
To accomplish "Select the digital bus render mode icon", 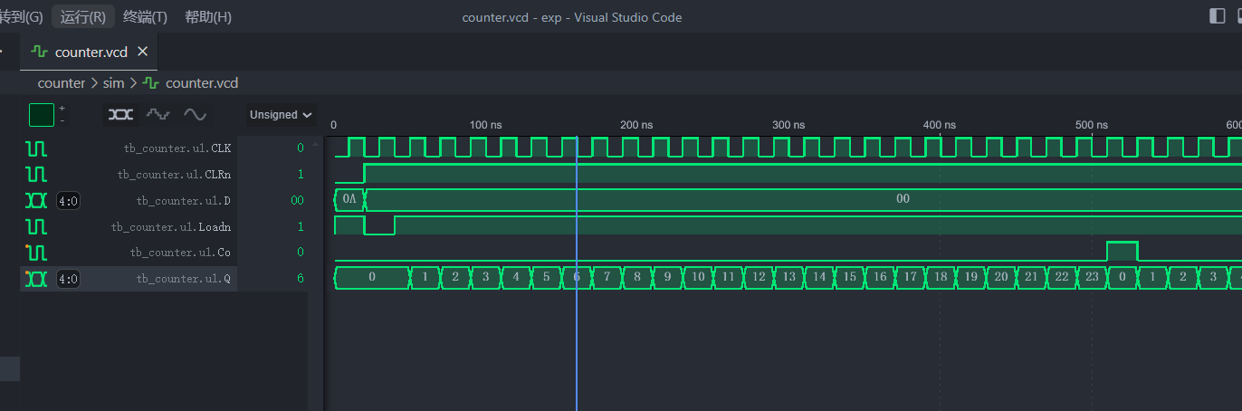I will tap(120, 114).
